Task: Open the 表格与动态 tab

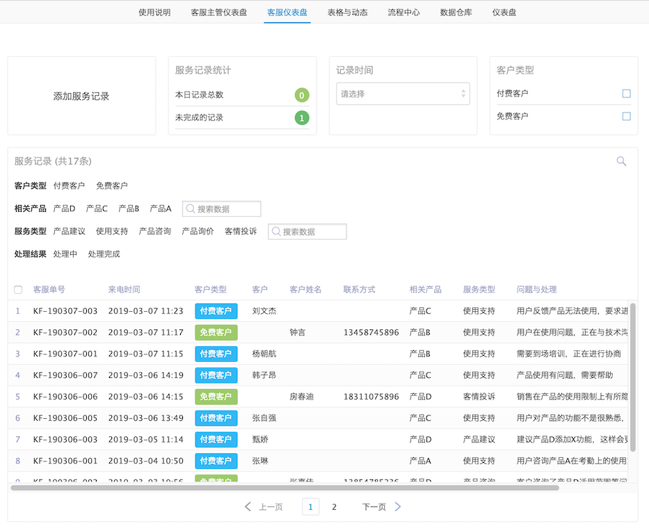Action: click(347, 13)
